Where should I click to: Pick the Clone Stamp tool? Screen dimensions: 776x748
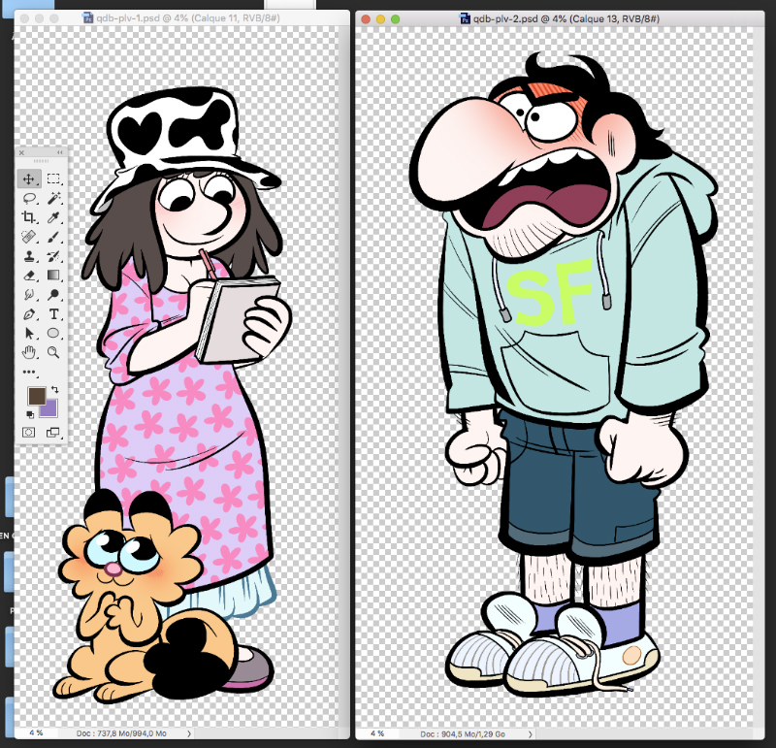pos(29,256)
